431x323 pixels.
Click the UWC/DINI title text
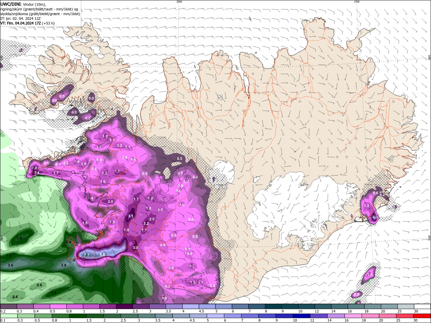10,4
